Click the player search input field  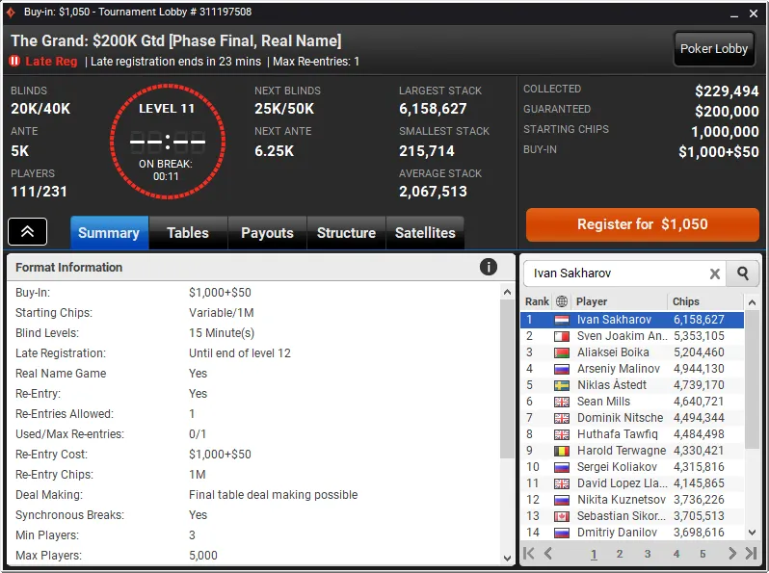click(617, 273)
